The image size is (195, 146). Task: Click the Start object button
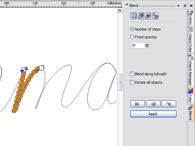coord(137,104)
